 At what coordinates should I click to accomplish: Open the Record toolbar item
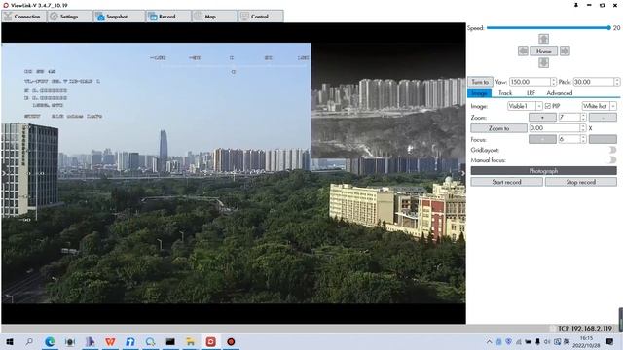(x=168, y=17)
